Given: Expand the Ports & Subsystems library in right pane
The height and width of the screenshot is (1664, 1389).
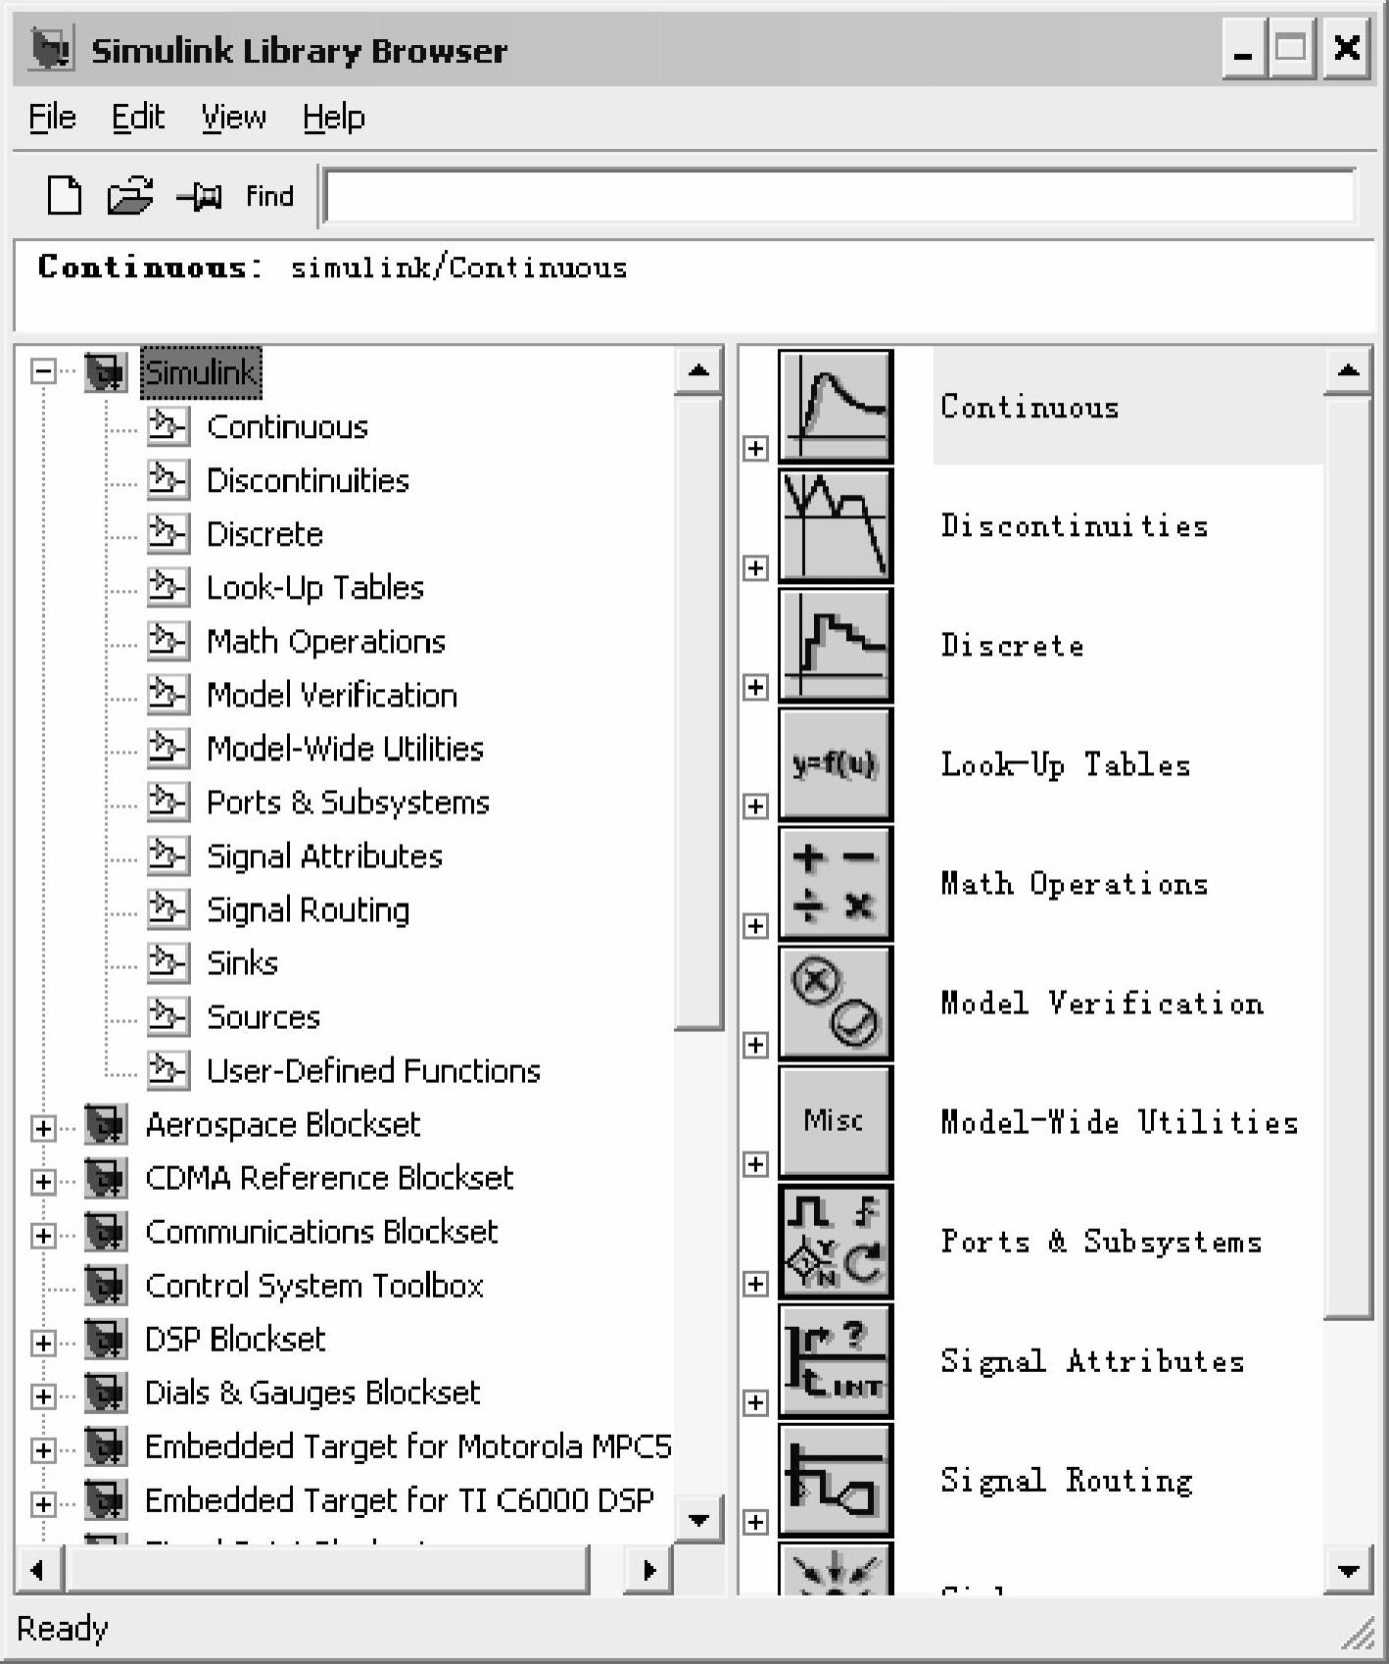Looking at the screenshot, I should 755,1284.
